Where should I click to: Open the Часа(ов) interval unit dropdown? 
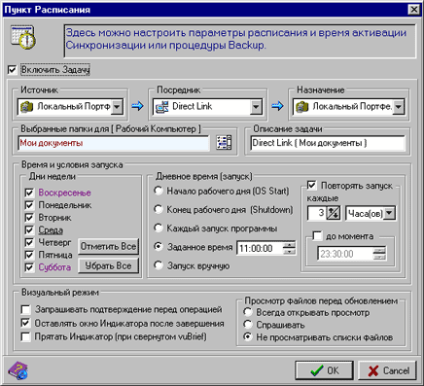coord(389,214)
